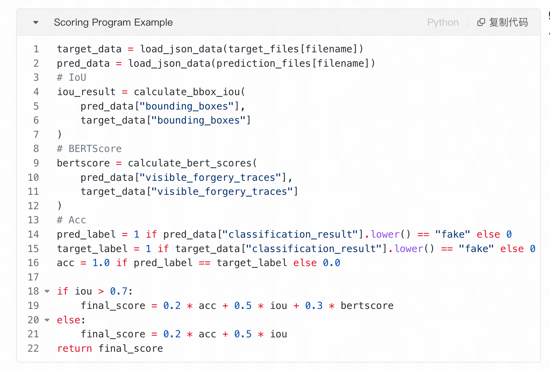The image size is (550, 370).
Task: Collapse the Scoring Program Example block
Action: click(35, 22)
